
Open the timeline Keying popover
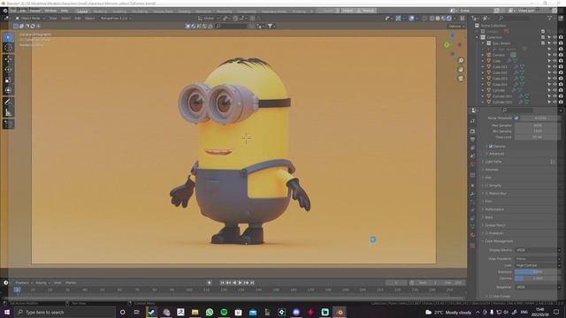(x=42, y=283)
